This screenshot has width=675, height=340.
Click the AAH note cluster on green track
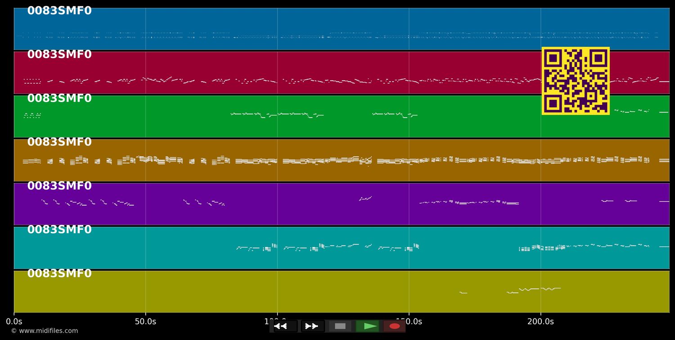(x=32, y=115)
